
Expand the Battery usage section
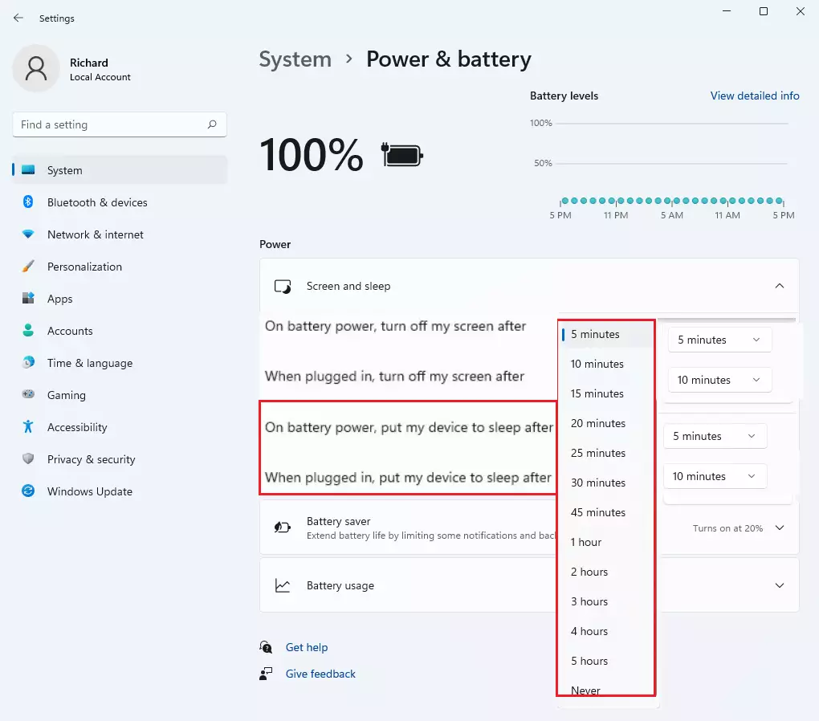coord(780,585)
